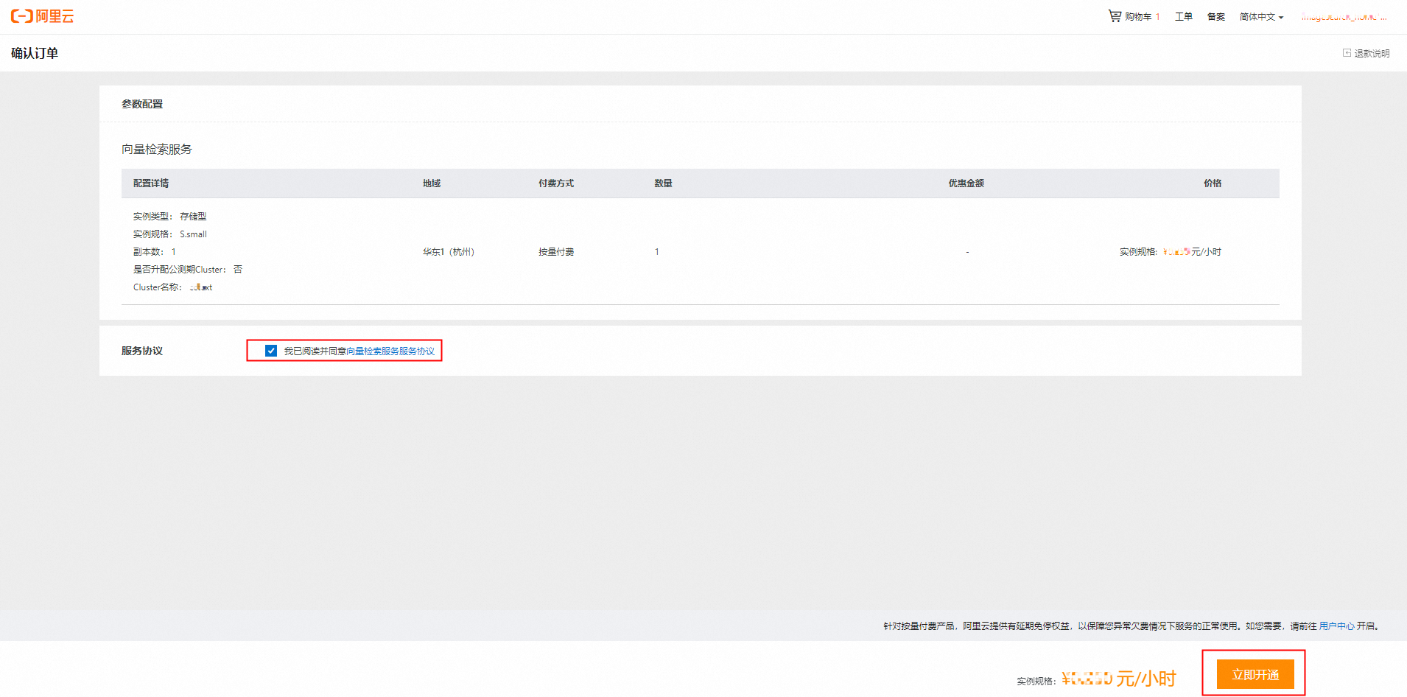Click the Alibaba Cloud logo
This screenshot has height=697, width=1407.
pos(42,16)
